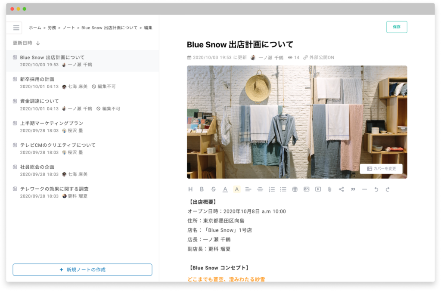The width and height of the screenshot is (441, 291).
Task: Attach a file using the paperclip icon
Action: (330, 189)
